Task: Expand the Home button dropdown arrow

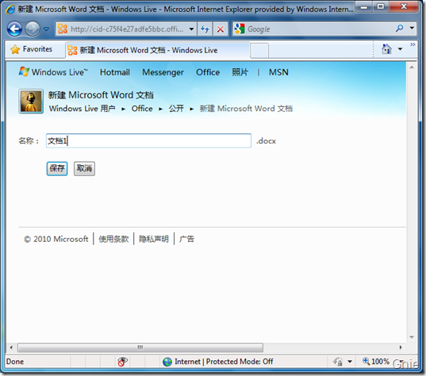Action: click(400, 49)
